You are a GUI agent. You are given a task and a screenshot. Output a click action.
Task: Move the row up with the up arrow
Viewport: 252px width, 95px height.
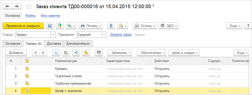point(36,53)
